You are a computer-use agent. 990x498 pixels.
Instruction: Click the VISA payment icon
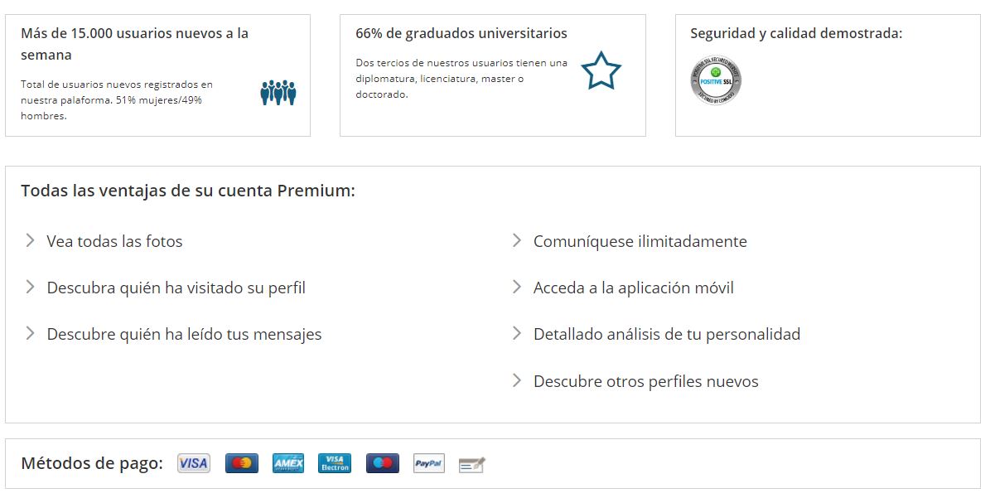(193, 463)
